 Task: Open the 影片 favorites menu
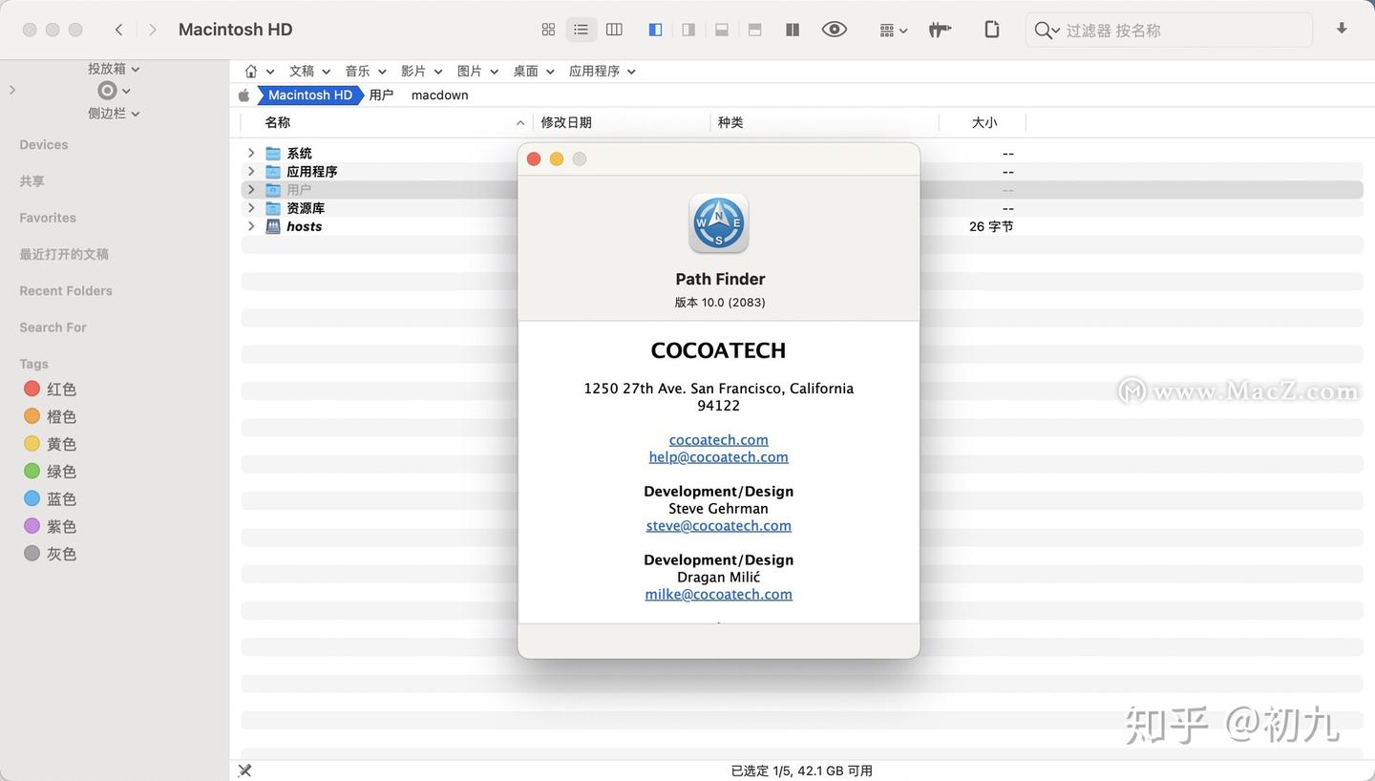422,72
